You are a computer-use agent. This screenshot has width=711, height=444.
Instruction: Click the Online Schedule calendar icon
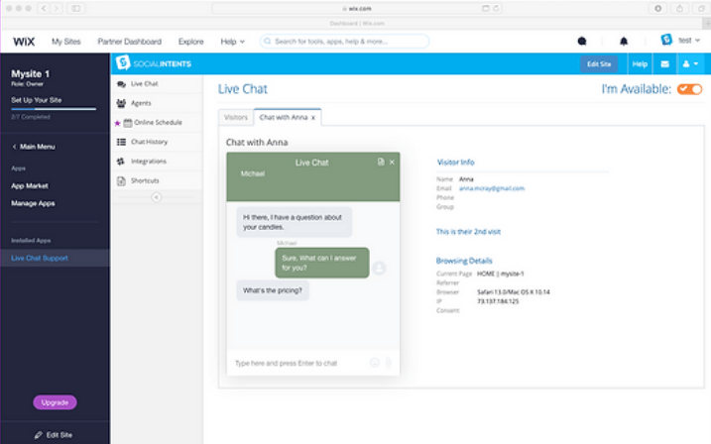(x=128, y=123)
